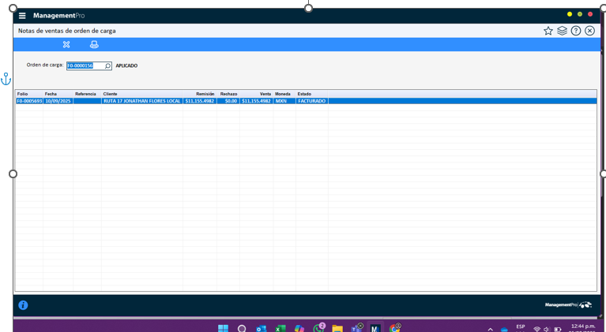The width and height of the screenshot is (606, 332).
Task: Close the Notas de ventas panel
Action: (589, 31)
